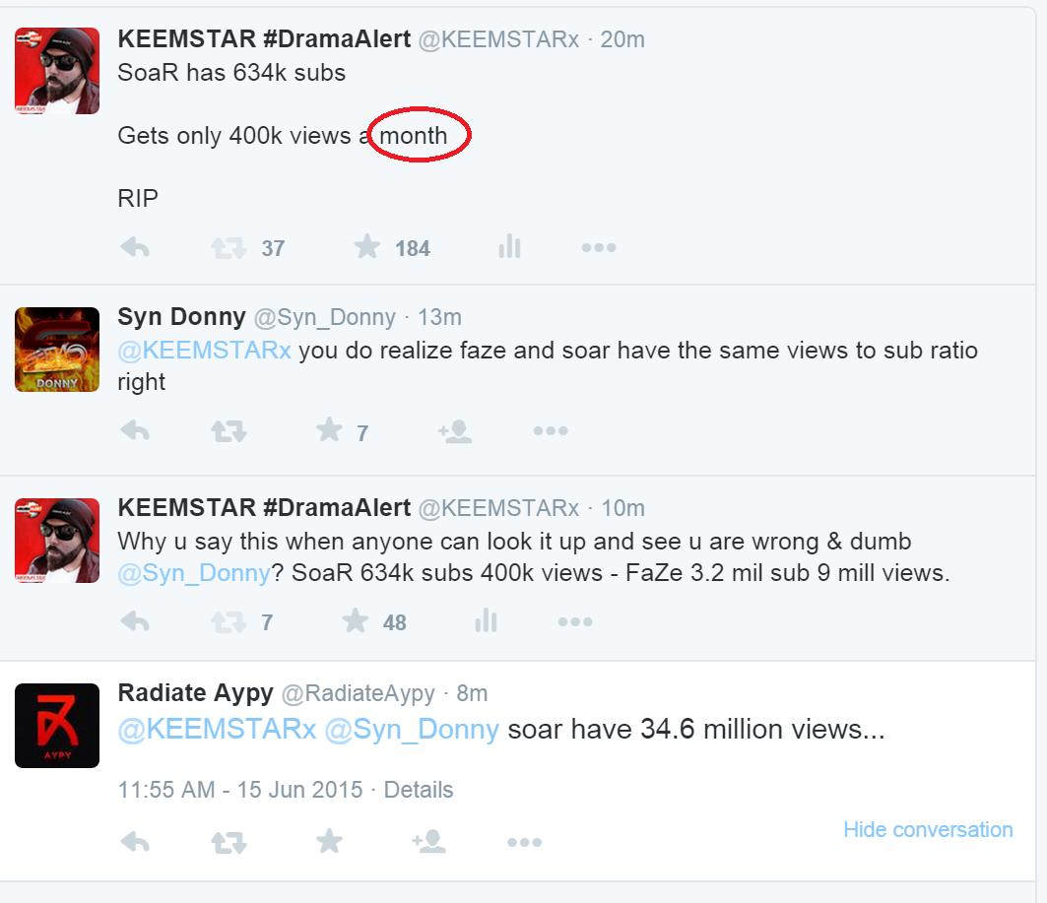The width and height of the screenshot is (1047, 903).
Task: Click the @RadiateAypy handle
Action: (x=358, y=694)
